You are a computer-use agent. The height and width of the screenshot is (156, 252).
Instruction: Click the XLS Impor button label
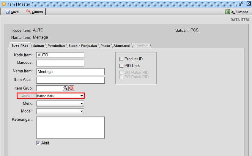click(x=240, y=12)
